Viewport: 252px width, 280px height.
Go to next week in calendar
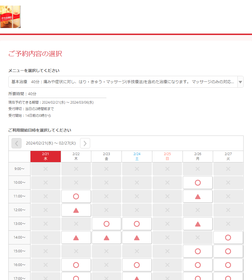(85, 143)
